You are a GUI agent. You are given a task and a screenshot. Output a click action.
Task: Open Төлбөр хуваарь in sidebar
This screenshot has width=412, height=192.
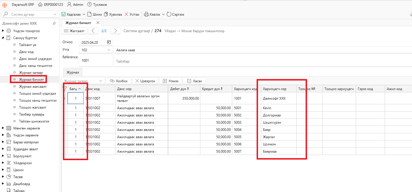click(32, 114)
